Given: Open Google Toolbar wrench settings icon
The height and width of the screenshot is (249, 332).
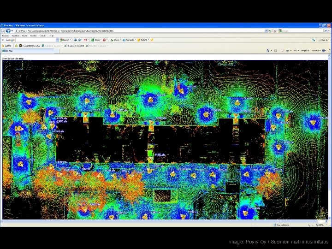Looking at the screenshot, I should (314, 40).
